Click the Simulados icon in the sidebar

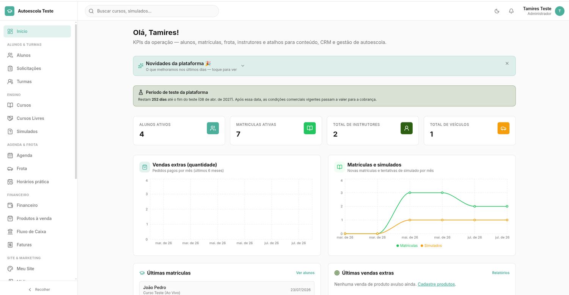tap(10, 132)
